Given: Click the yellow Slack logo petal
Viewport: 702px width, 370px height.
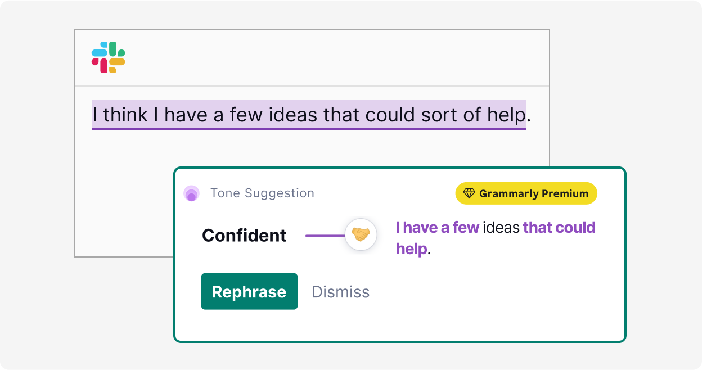Looking at the screenshot, I should 116,63.
